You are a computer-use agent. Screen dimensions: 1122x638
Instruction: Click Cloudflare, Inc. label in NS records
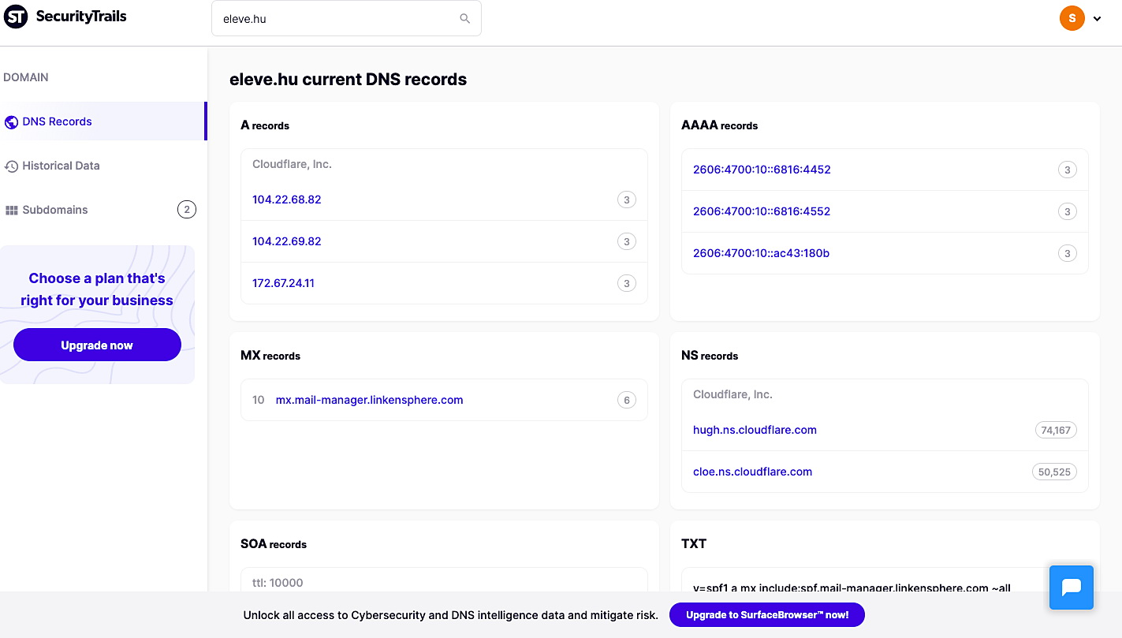pos(732,394)
